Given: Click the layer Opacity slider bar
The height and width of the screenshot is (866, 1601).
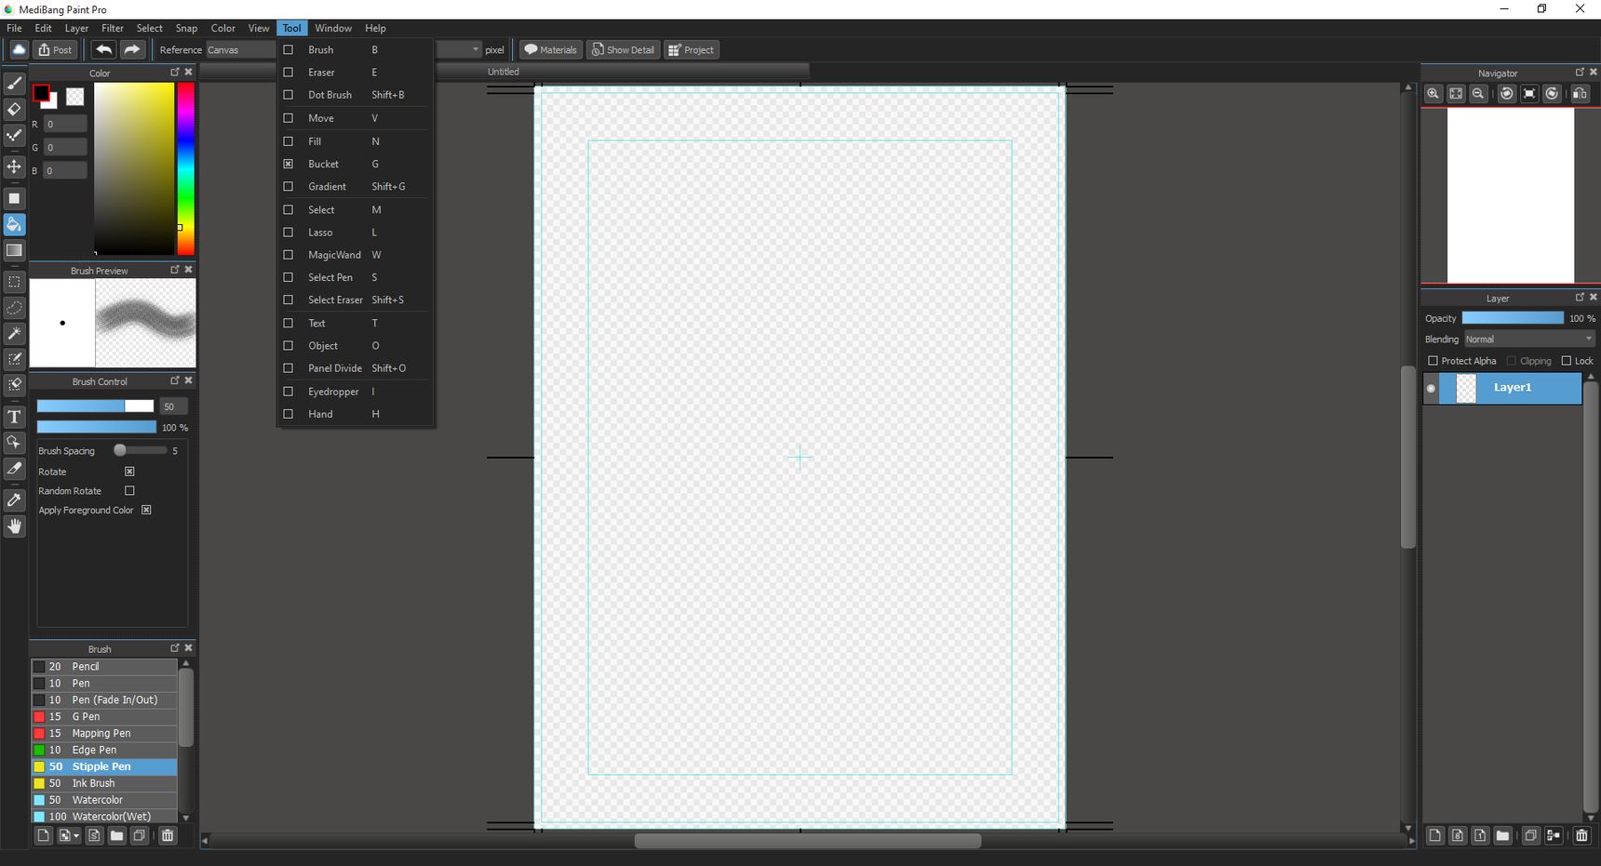Looking at the screenshot, I should click(x=1513, y=318).
